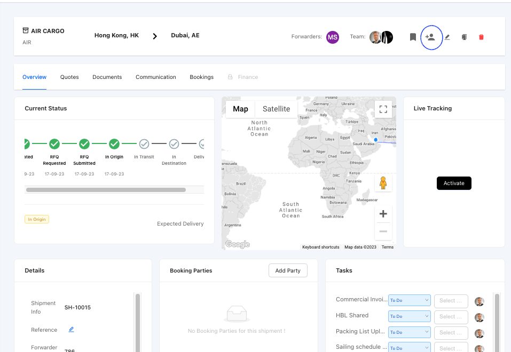
Task: Switch to the Quotes tab
Action: (69, 77)
